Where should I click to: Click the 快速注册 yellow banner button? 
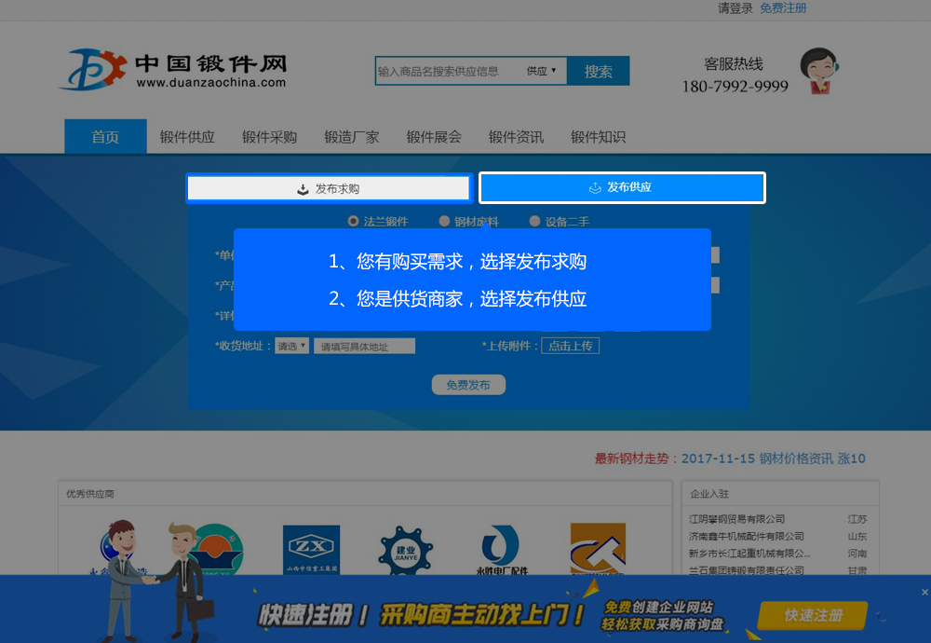pyautogui.click(x=813, y=615)
